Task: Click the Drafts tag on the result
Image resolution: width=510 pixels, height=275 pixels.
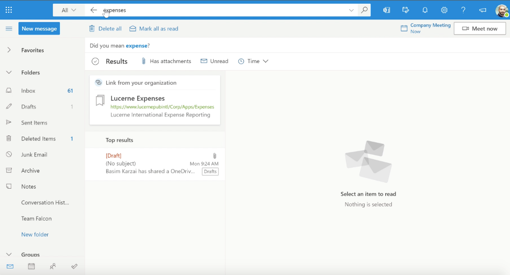Action: pyautogui.click(x=210, y=171)
